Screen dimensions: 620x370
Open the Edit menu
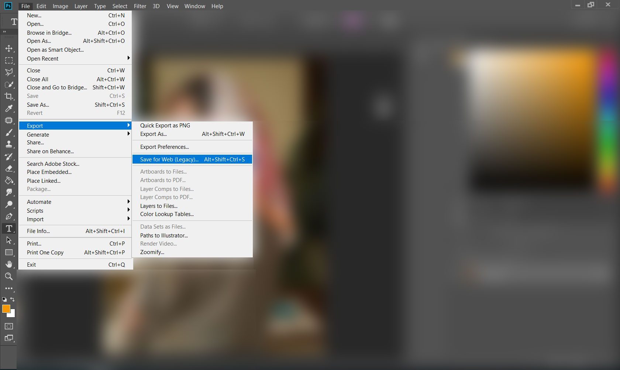pos(41,6)
